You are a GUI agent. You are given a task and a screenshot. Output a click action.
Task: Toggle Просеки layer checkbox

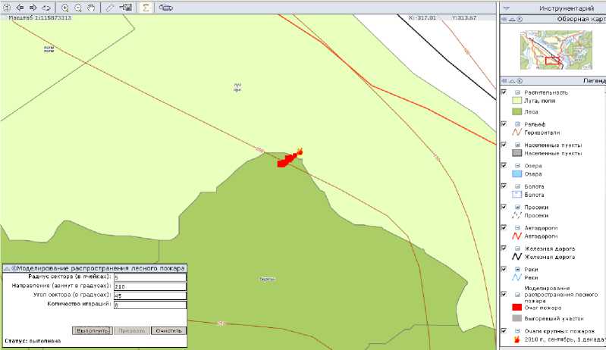(x=504, y=207)
